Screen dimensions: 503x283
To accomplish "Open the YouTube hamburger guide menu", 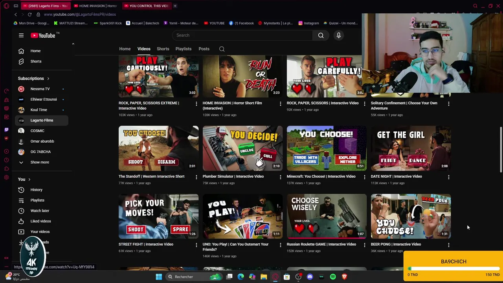I will pyautogui.click(x=21, y=35).
